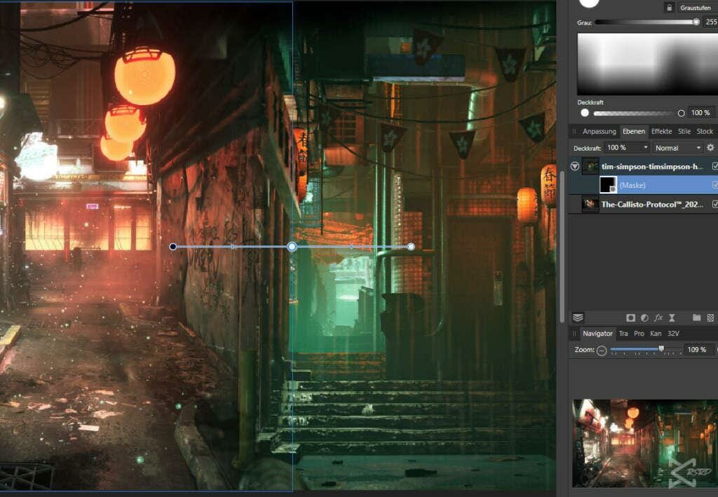Click the lock icon next to Graustufen
This screenshot has width=718, height=497.
[x=670, y=8]
